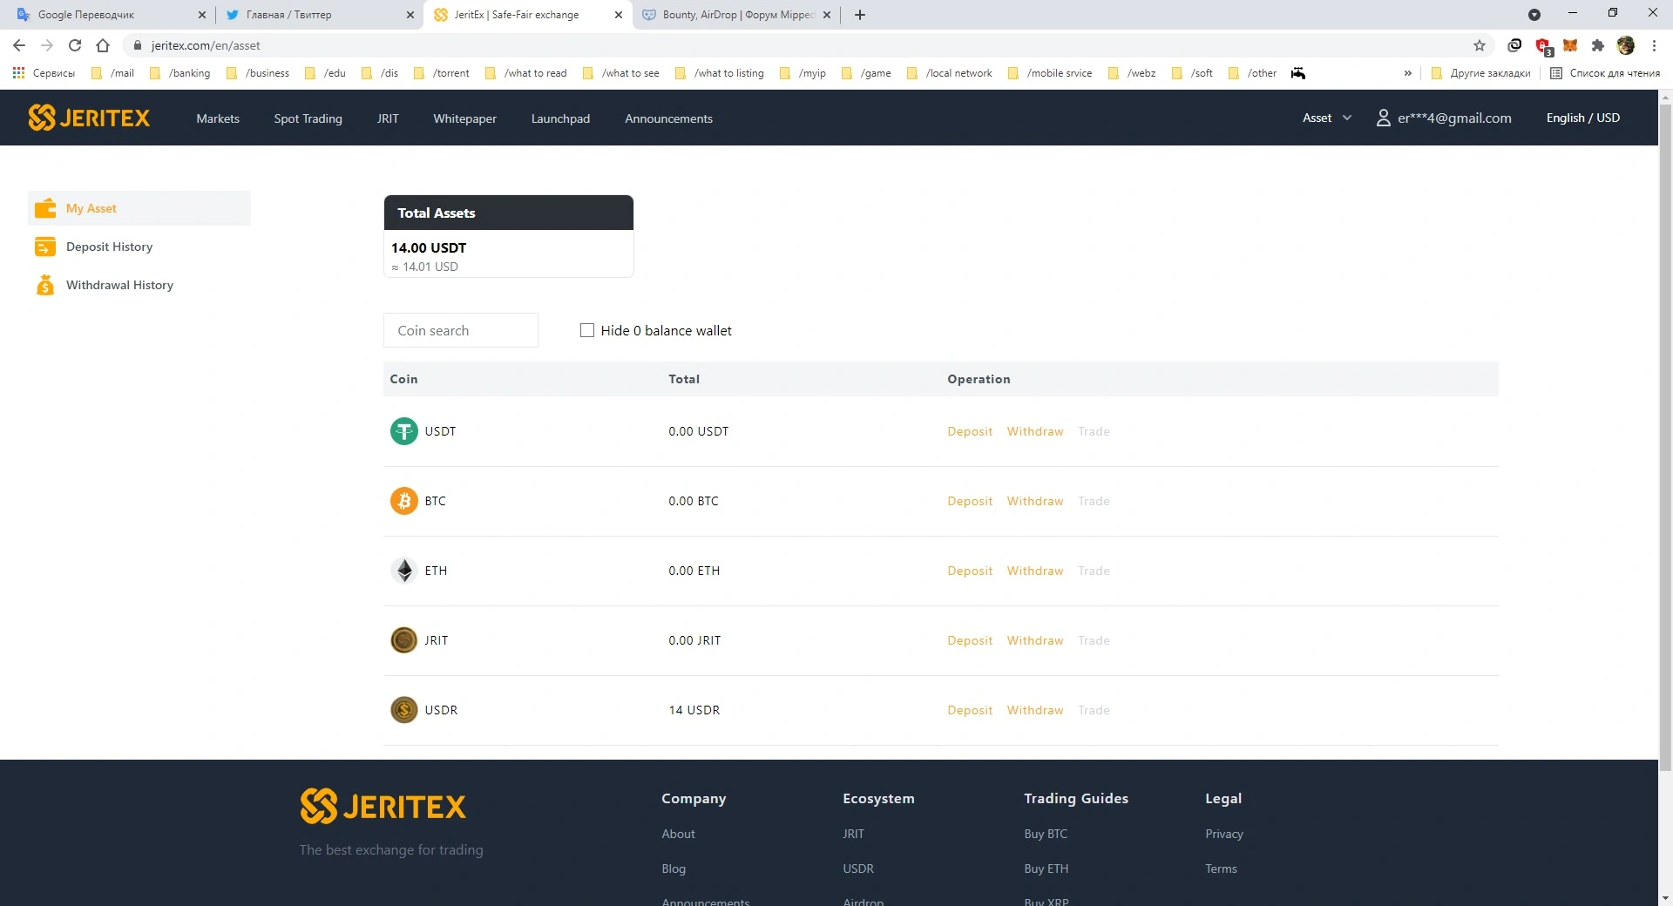The width and height of the screenshot is (1673, 906).
Task: Click the browser home icon
Action: (x=103, y=45)
